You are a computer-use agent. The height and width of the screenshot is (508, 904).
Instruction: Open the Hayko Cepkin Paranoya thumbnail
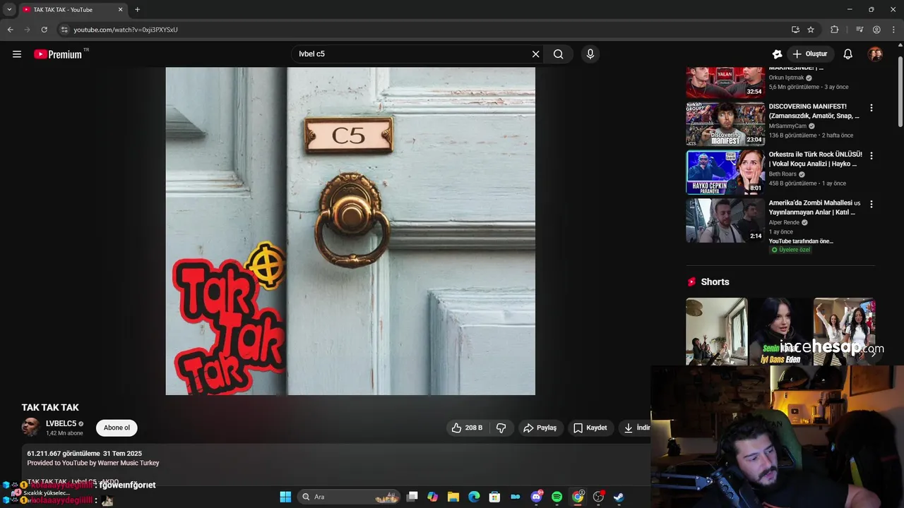(x=725, y=171)
